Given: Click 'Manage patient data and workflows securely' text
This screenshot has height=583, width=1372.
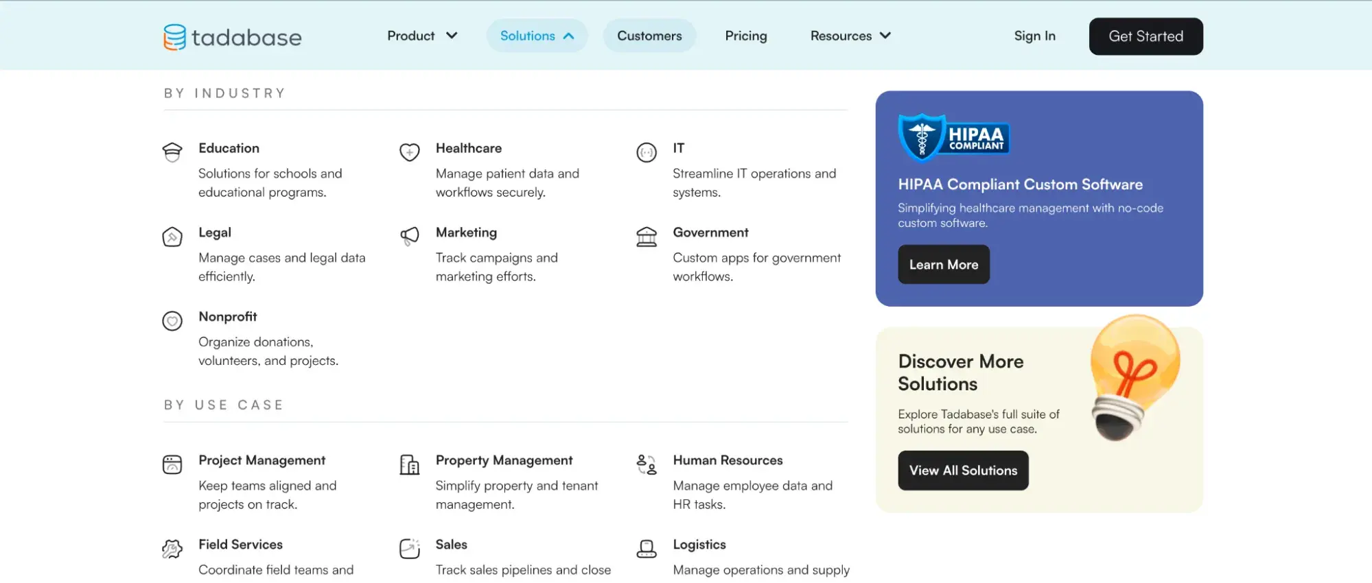Looking at the screenshot, I should point(507,183).
